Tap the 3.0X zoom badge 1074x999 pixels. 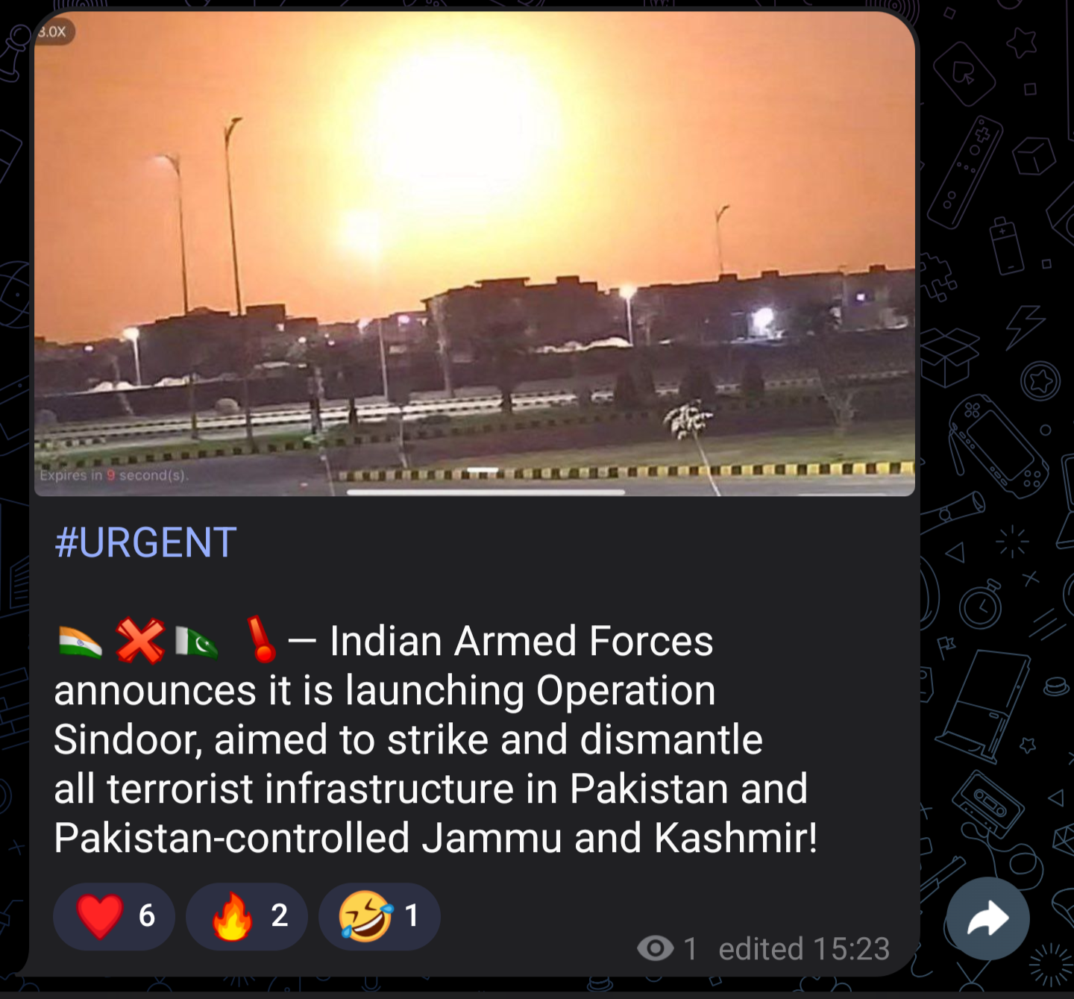pos(52,31)
